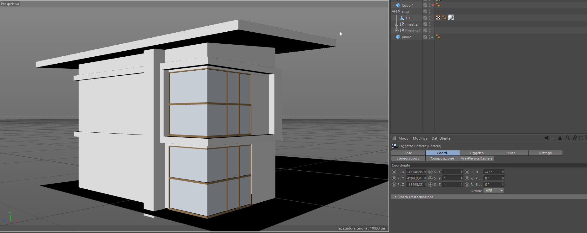Toggle visibility dots for the casa1 object
Viewport: 587px width, 233px height.
[429, 12]
